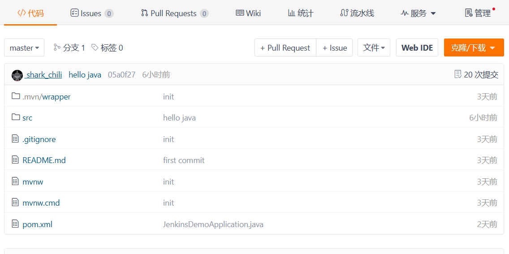This screenshot has height=254, width=509.
Task: Expand the 服务 services dropdown
Action: coord(418,13)
